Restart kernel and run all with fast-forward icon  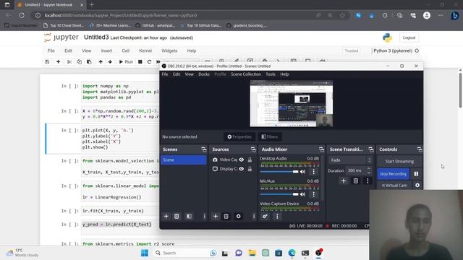click(x=158, y=62)
